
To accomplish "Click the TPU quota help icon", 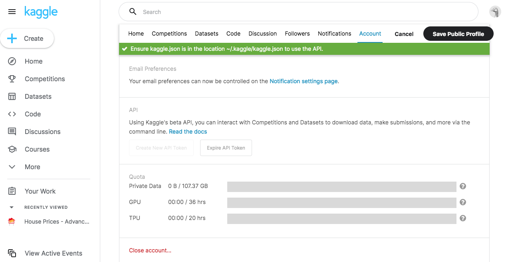I will coord(463,218).
